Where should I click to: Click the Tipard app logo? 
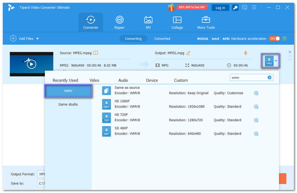coord(11,7)
